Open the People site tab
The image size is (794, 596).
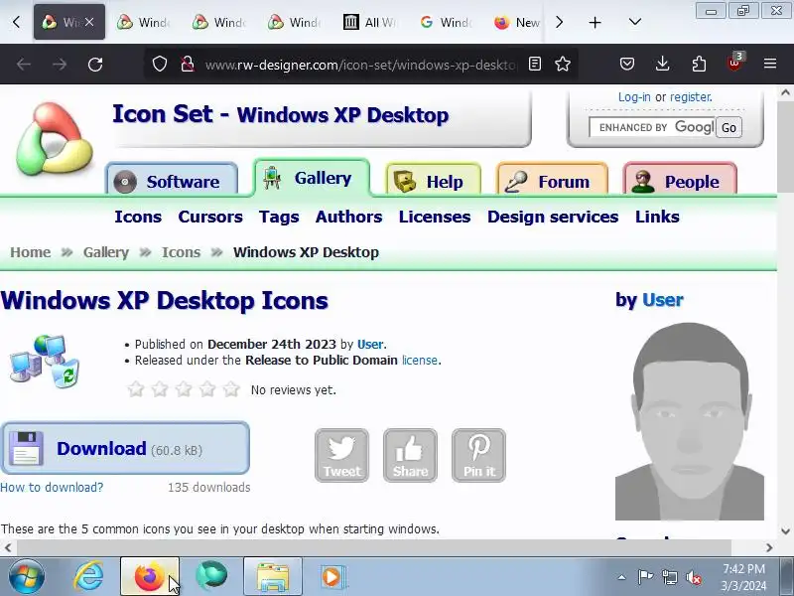[680, 181]
